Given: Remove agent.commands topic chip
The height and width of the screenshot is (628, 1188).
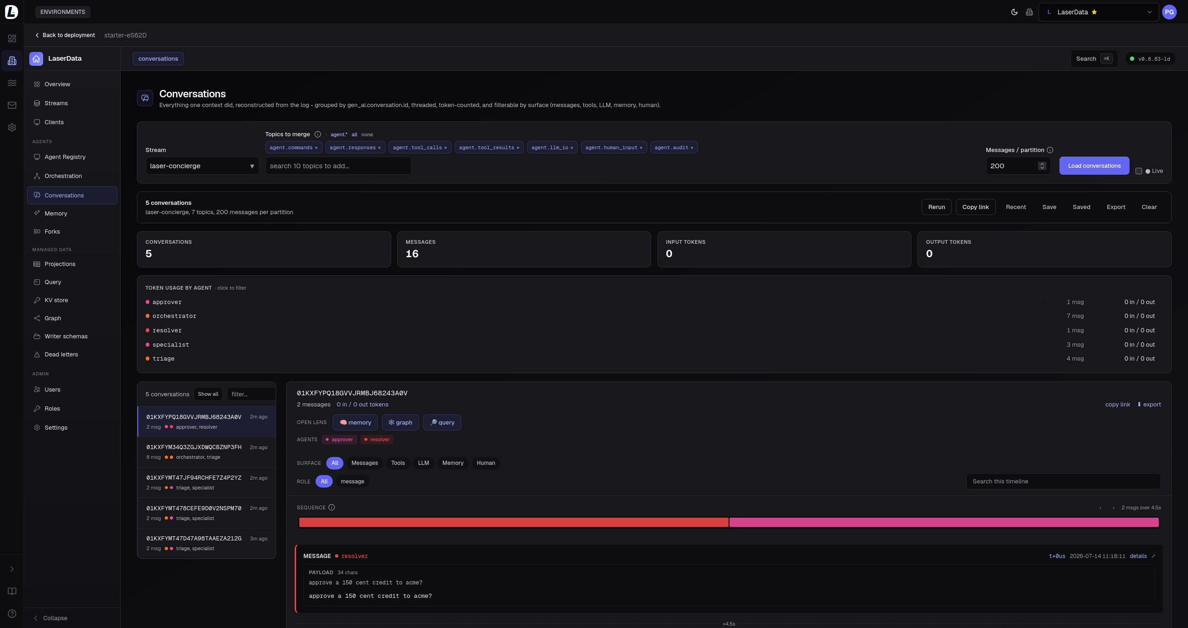Looking at the screenshot, I should tap(316, 148).
